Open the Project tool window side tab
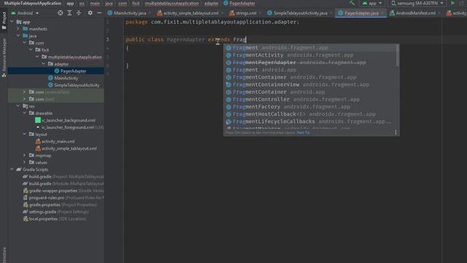467x263 pixels. (x=4, y=20)
